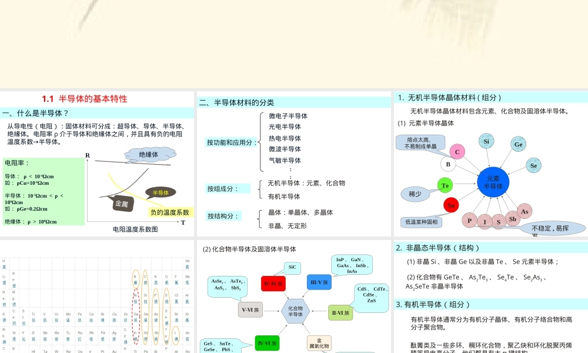588x353 pixels.
Task: Click the '按功能和应用分：' label
Action: point(232,142)
